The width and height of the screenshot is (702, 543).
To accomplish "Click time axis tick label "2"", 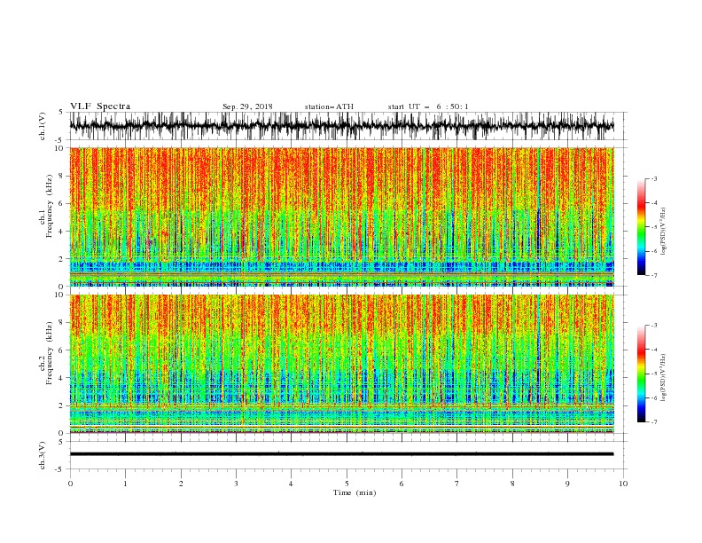I will [x=181, y=484].
